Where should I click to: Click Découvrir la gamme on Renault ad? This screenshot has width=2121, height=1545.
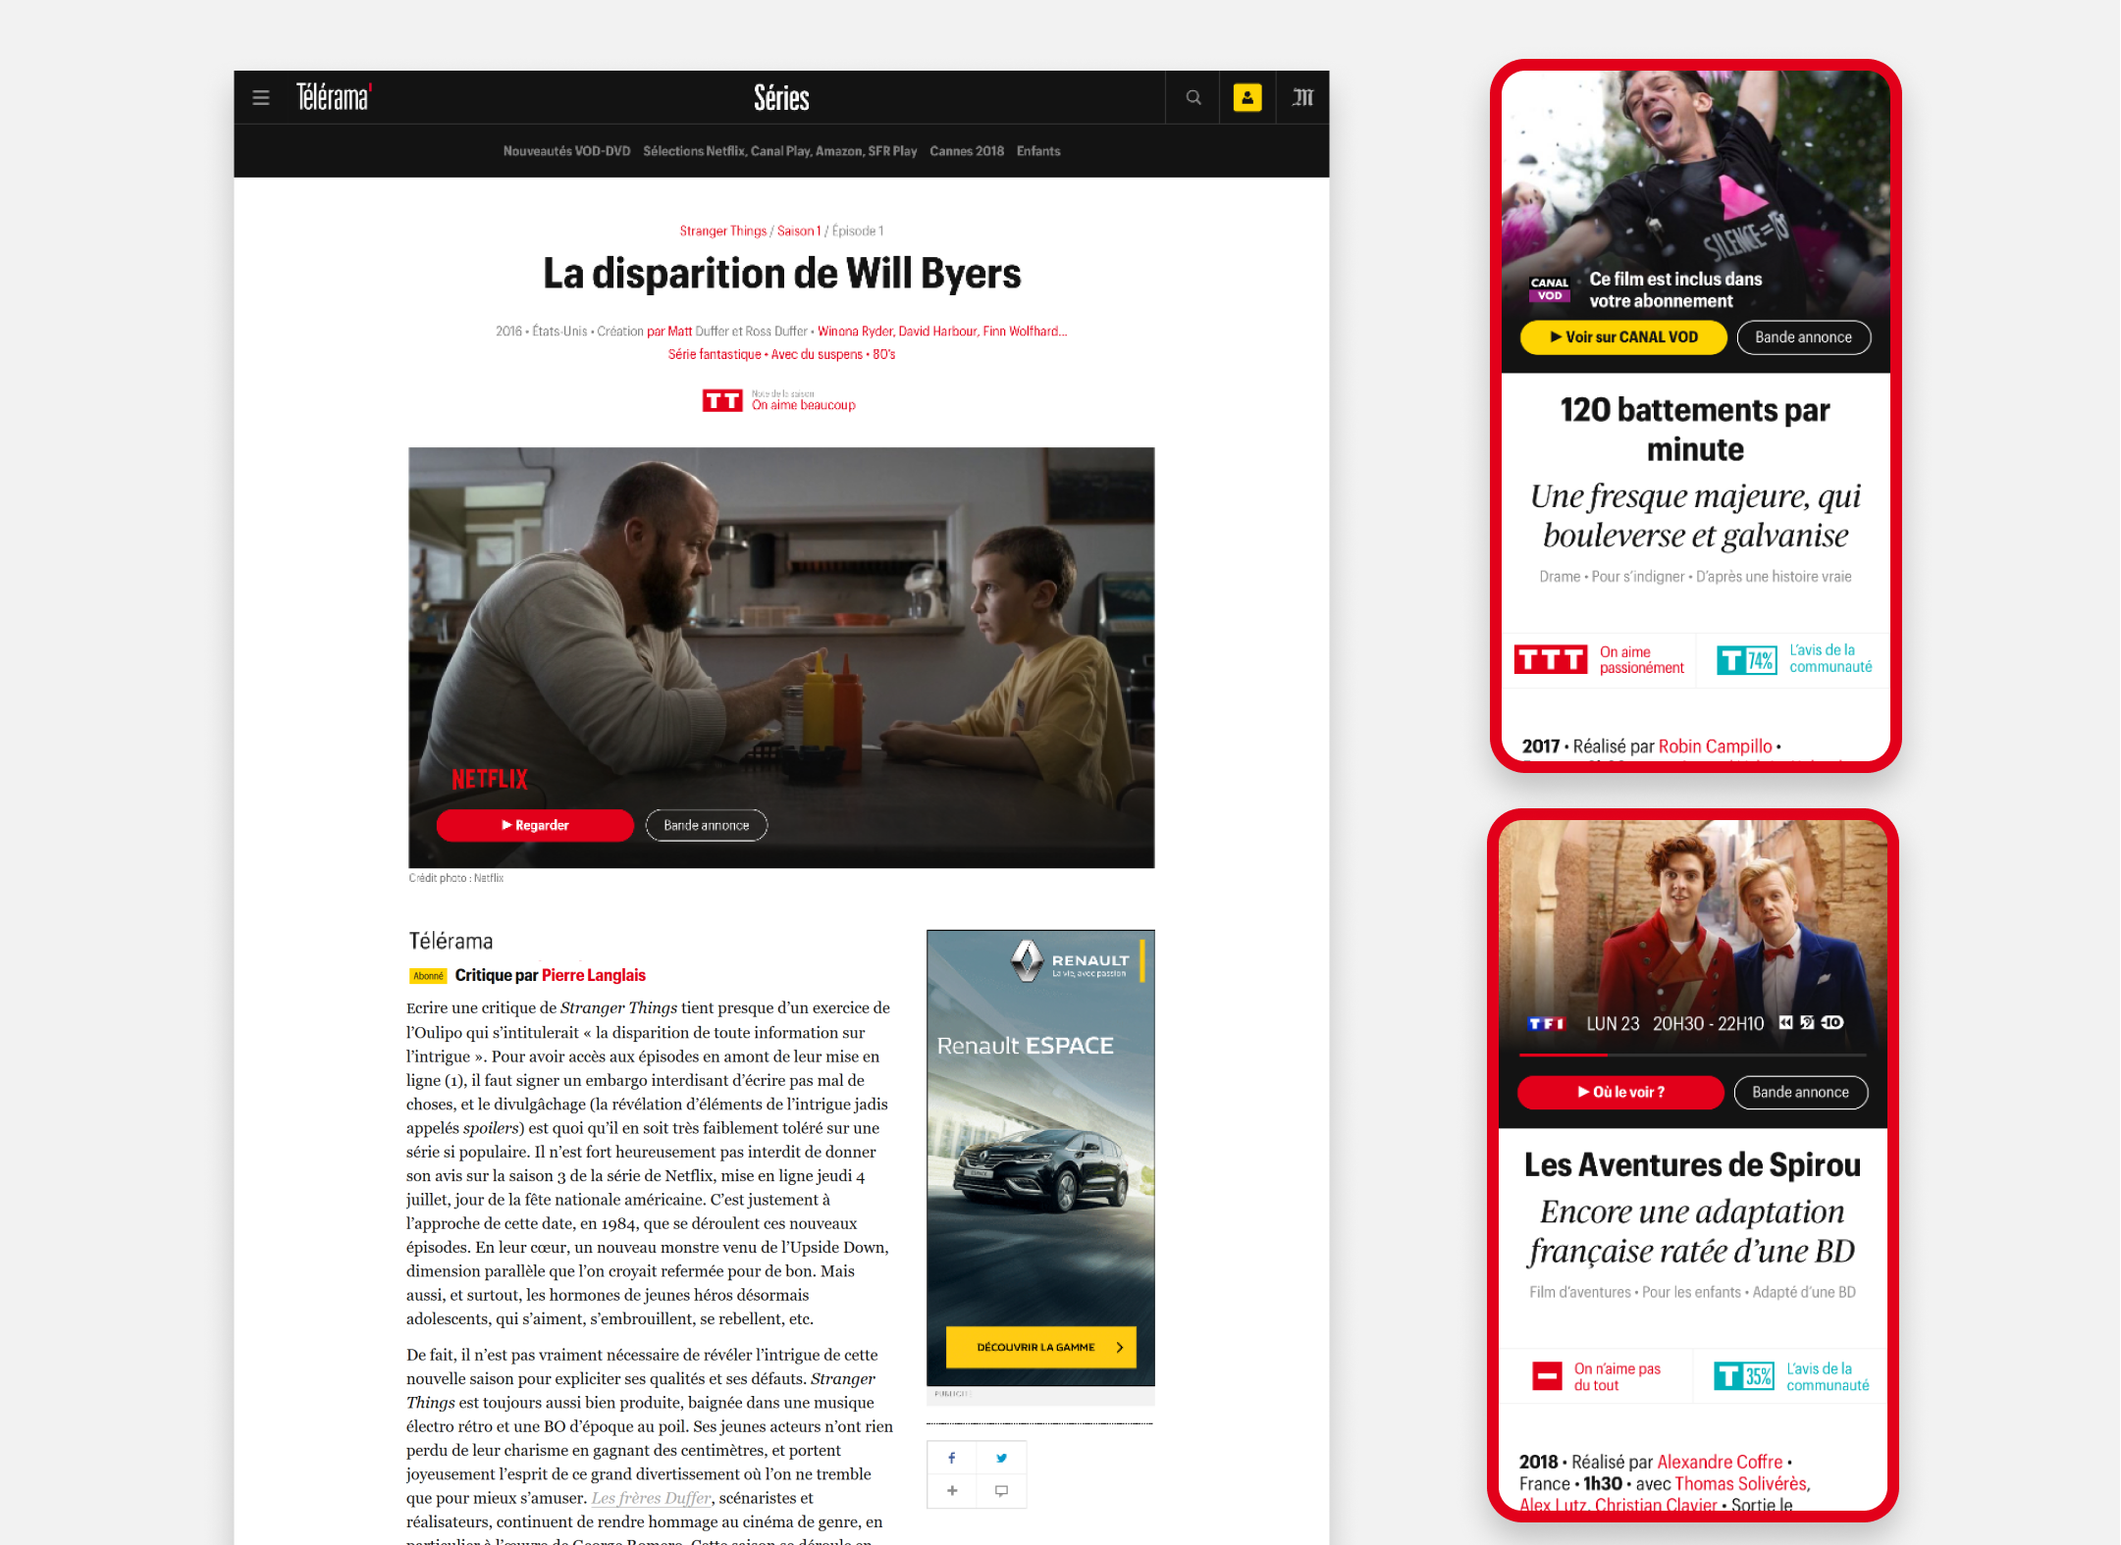(x=1040, y=1348)
